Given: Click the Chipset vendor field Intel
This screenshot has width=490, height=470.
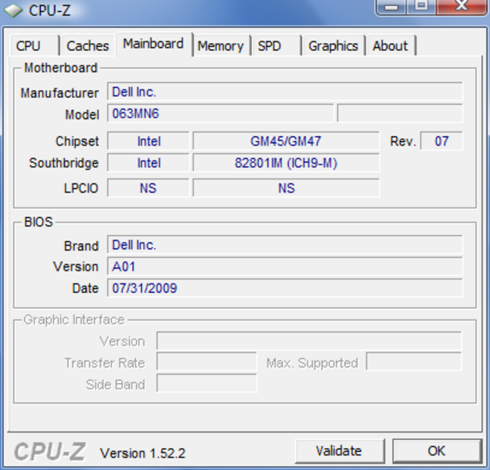Looking at the screenshot, I should coord(149,141).
